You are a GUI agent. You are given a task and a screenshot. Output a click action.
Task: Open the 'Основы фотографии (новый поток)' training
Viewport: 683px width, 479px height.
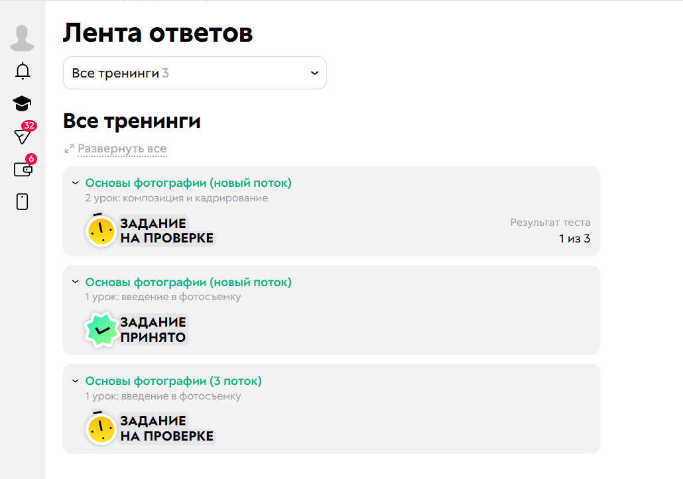click(188, 182)
